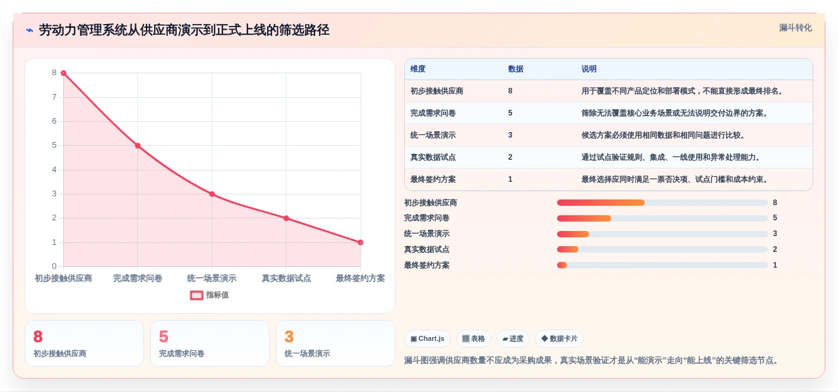Click the chart point for 统一场景演示
The height and width of the screenshot is (392, 838).
[212, 194]
